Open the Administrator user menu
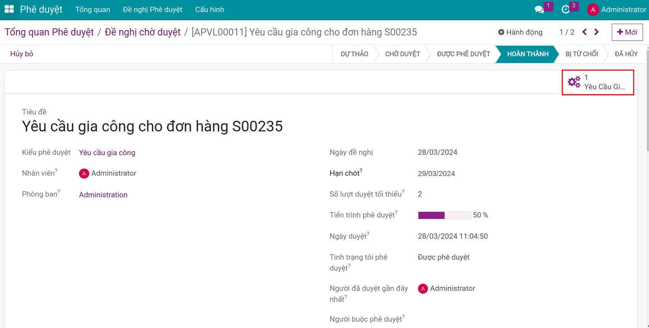Screen dimensions: 649x328 point(617,10)
